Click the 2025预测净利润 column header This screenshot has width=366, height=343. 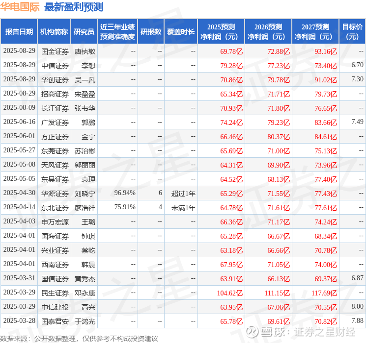point(221,32)
